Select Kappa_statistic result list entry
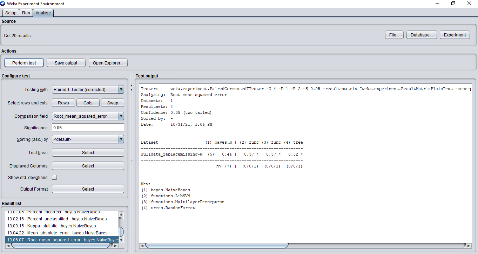The width and height of the screenshot is (478, 254). click(x=62, y=226)
